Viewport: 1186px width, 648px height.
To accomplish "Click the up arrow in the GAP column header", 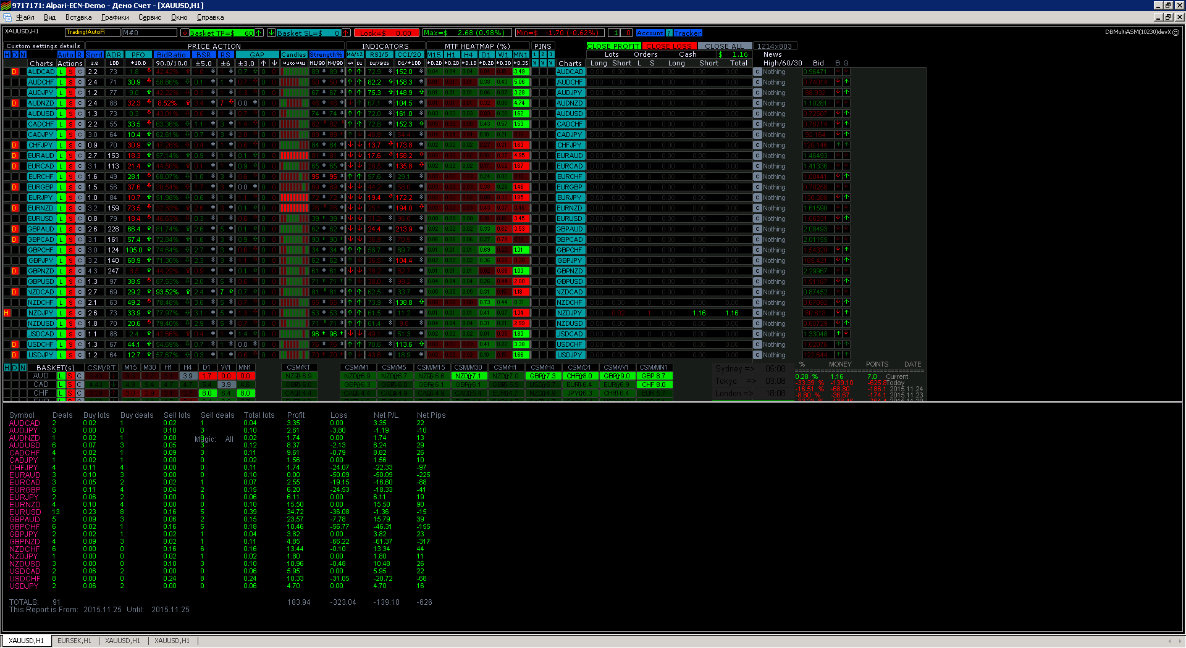I will coord(264,63).
